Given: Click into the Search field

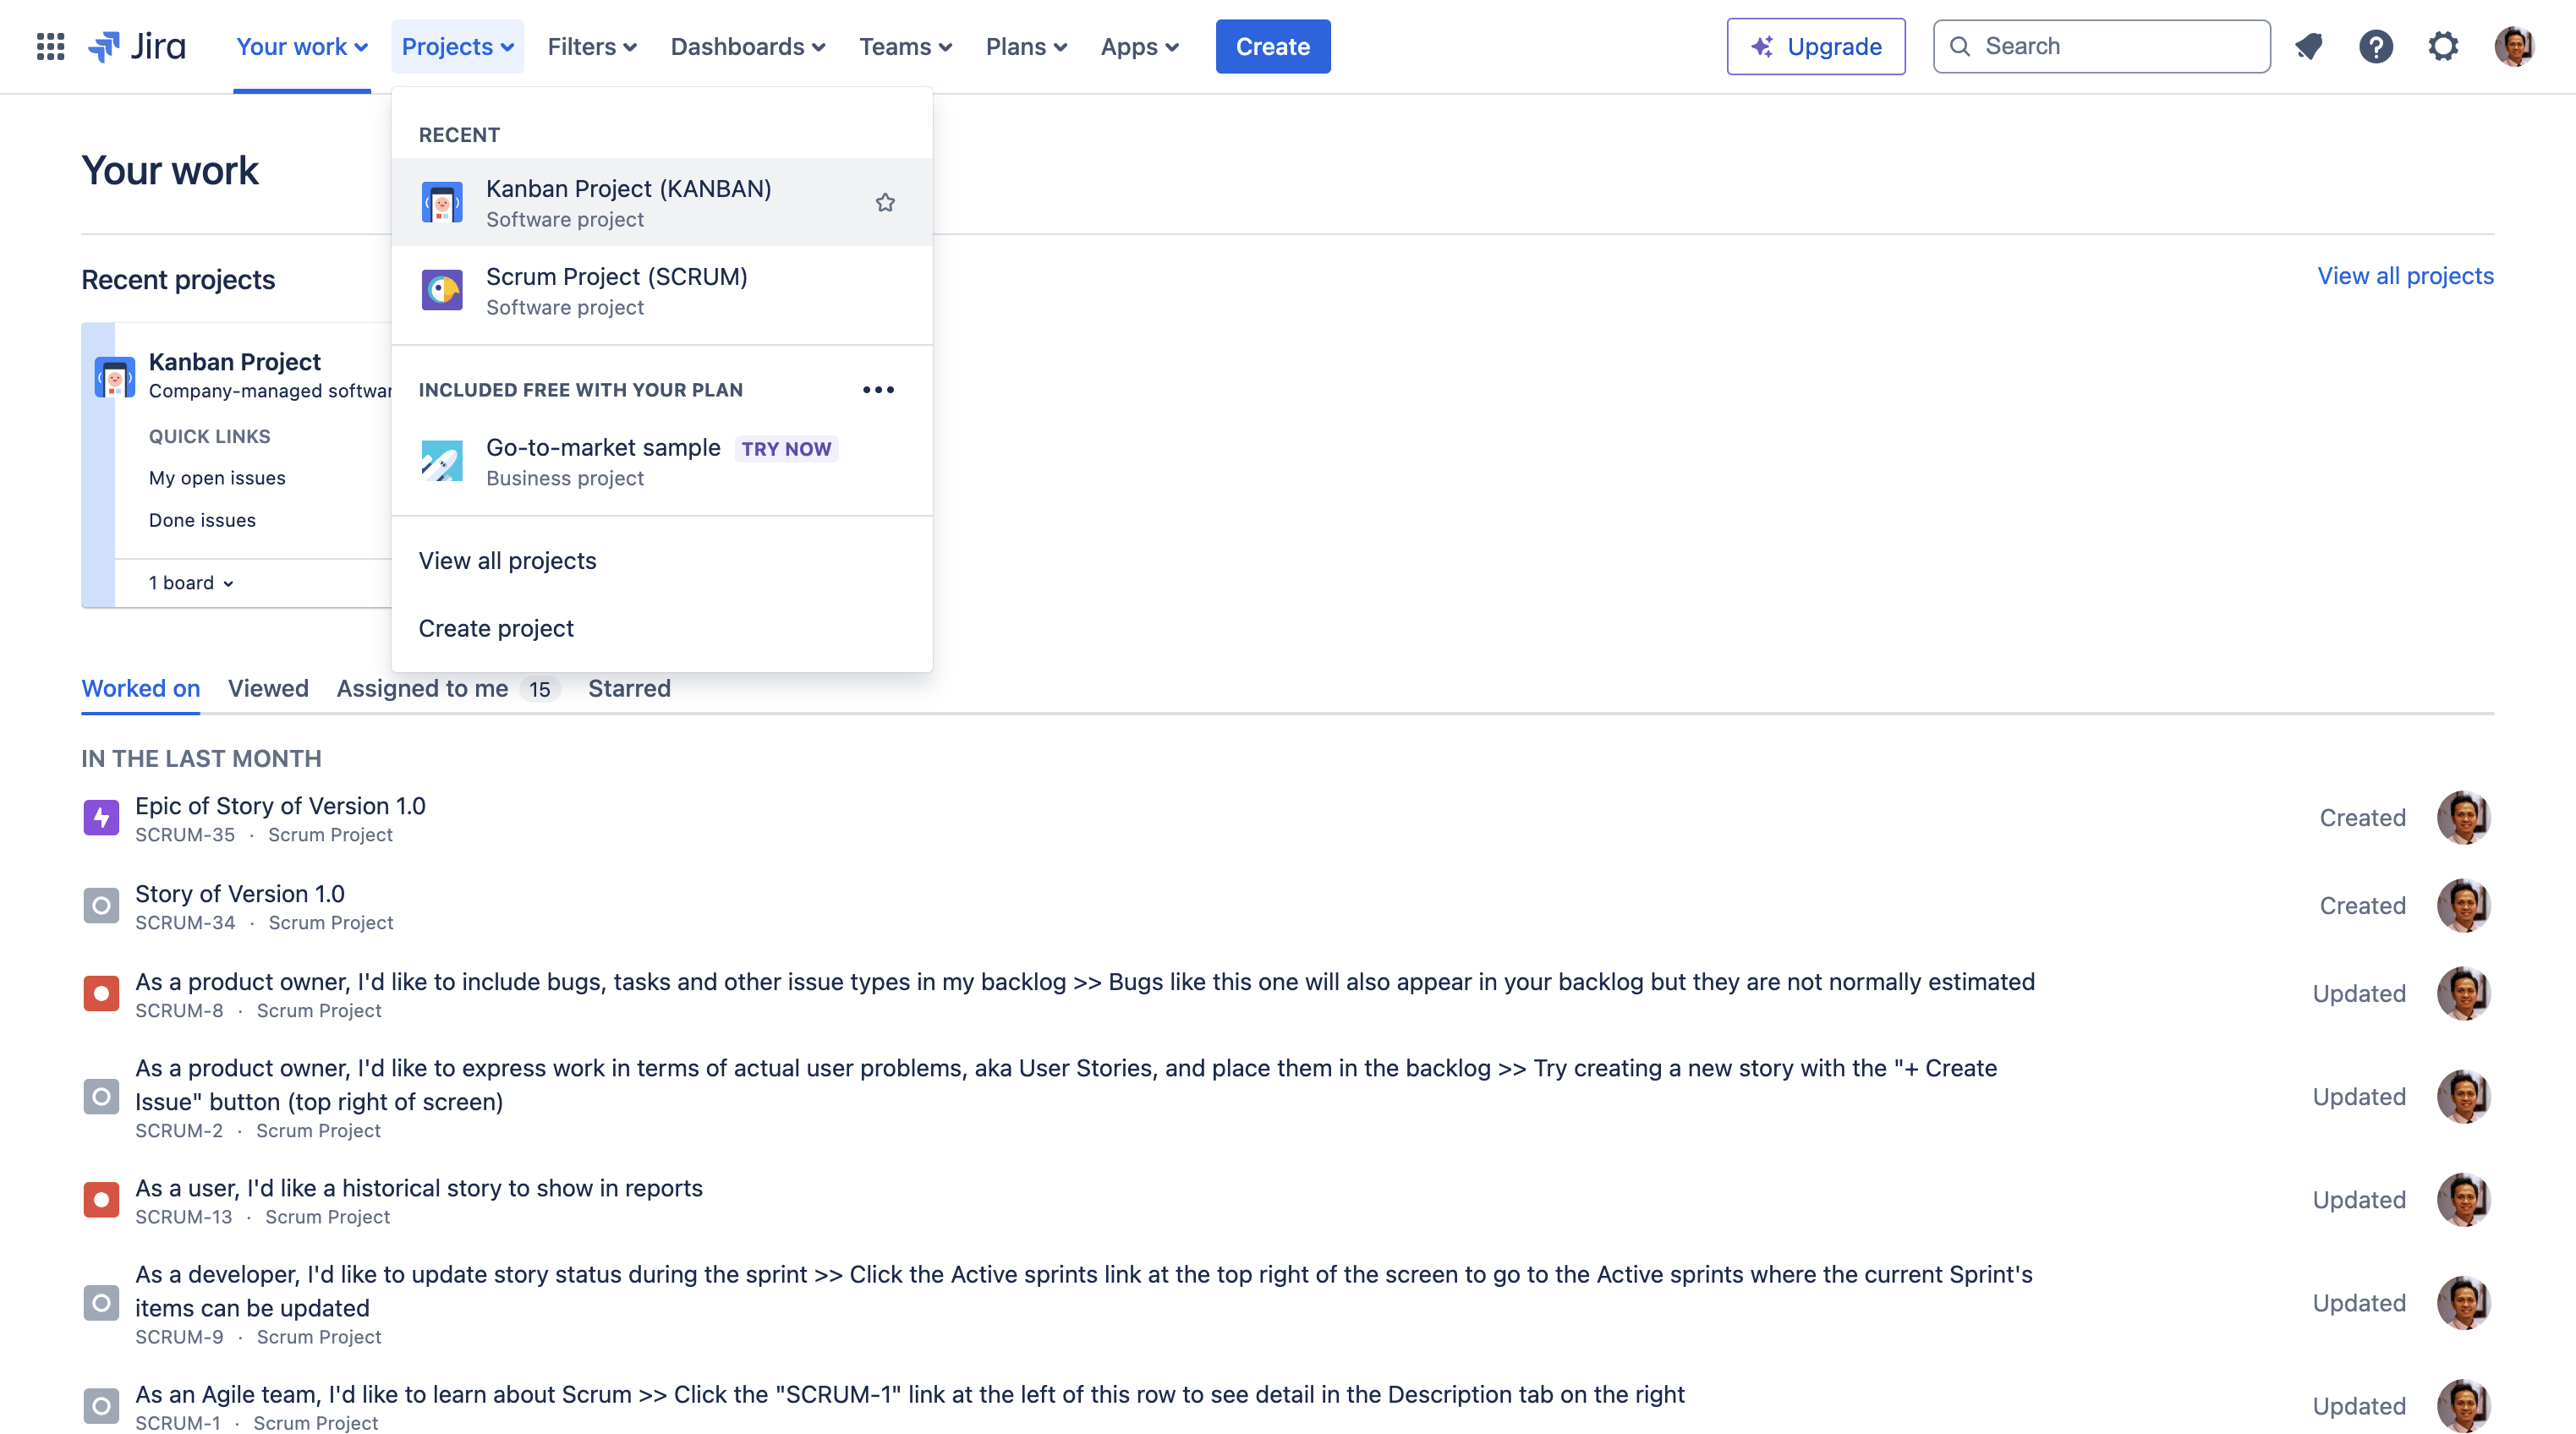Looking at the screenshot, I should coord(2102,46).
